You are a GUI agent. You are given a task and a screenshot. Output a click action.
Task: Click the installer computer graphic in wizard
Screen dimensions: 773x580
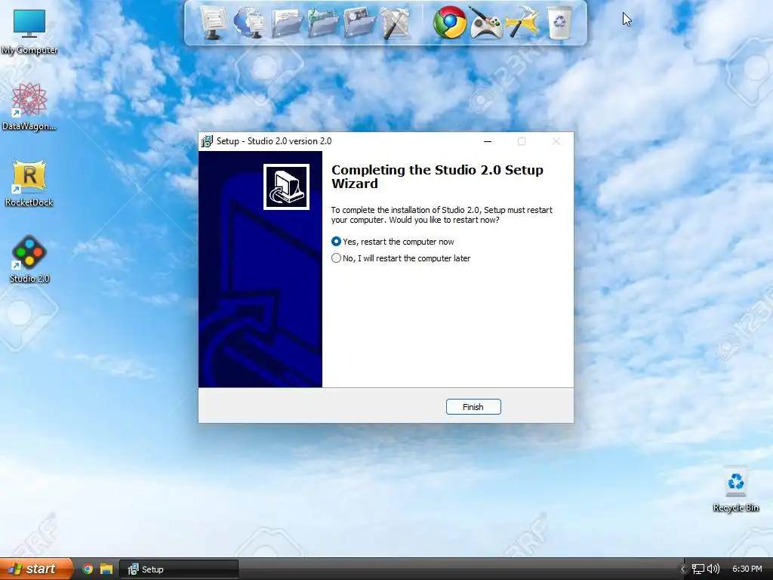click(286, 187)
